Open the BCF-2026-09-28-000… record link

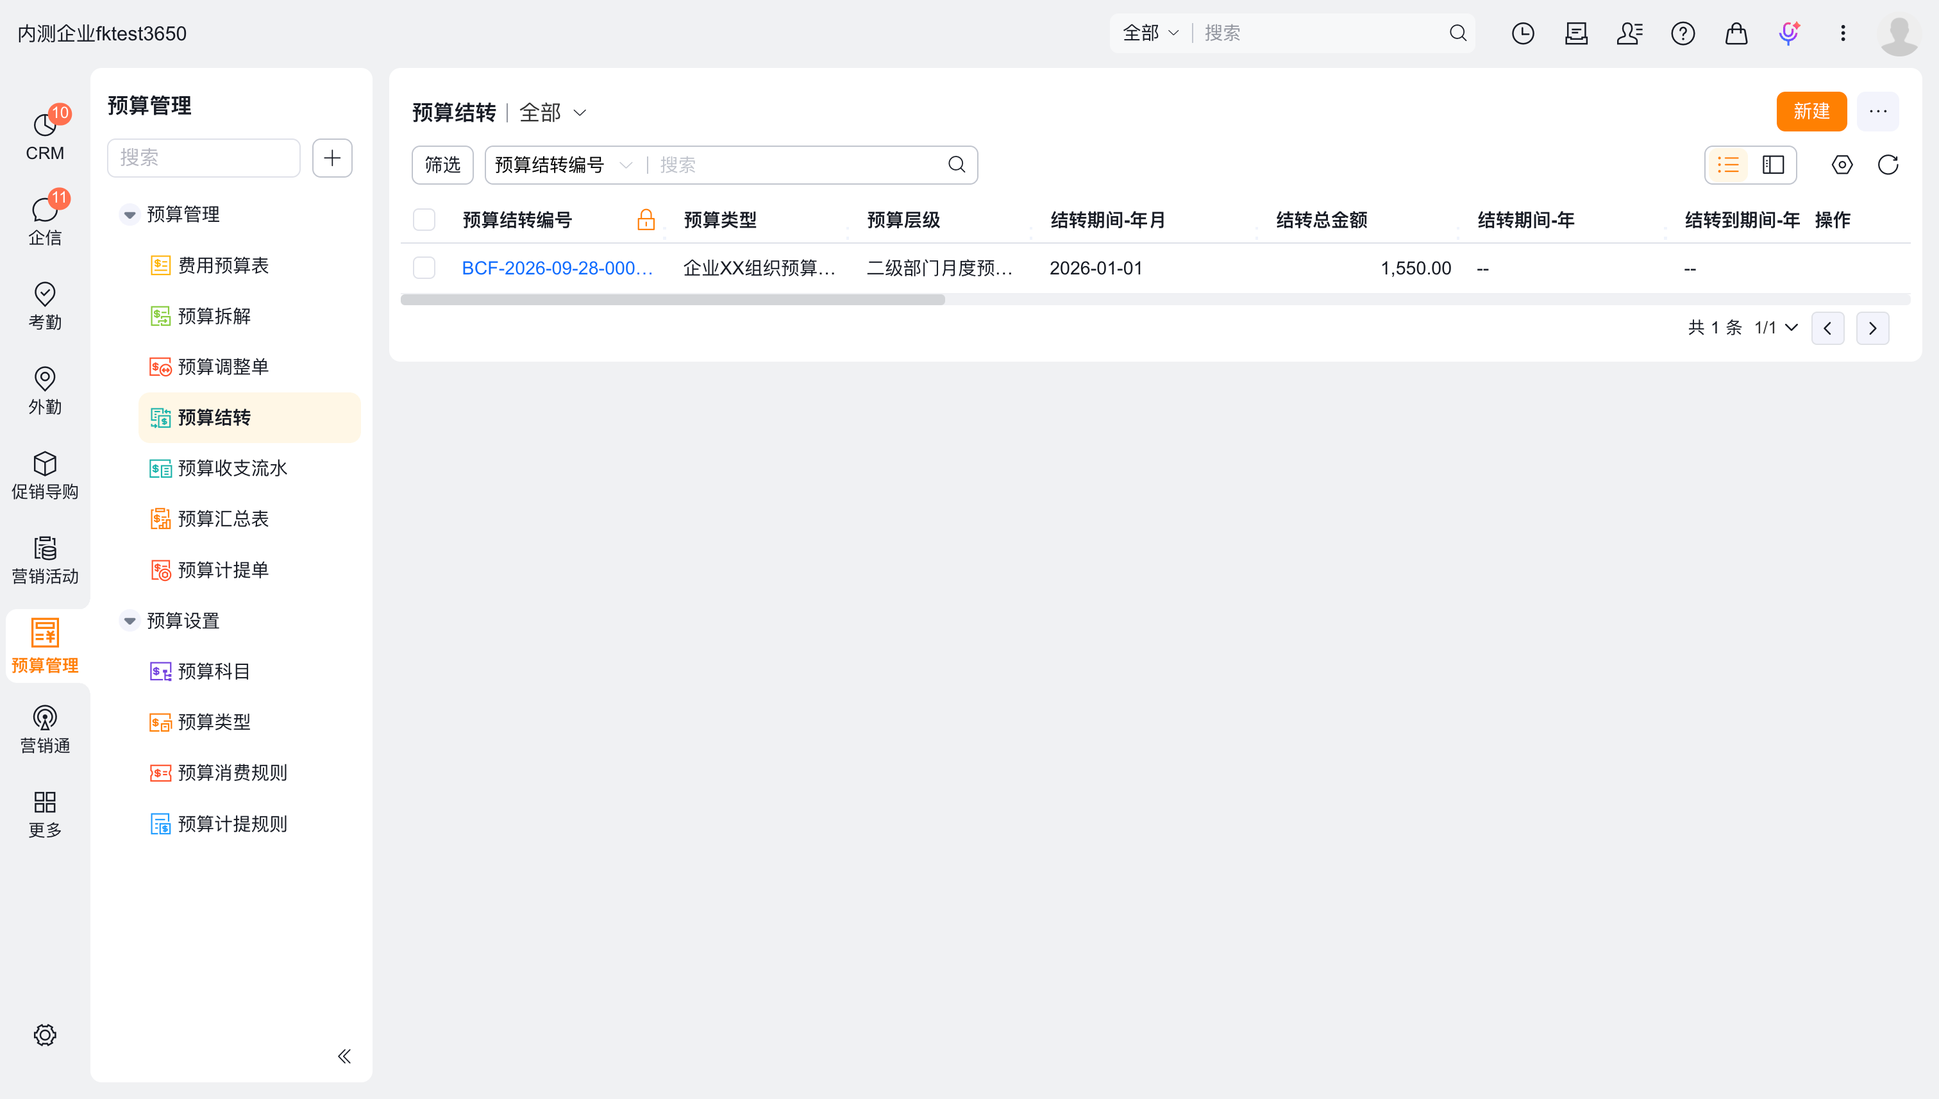pos(557,268)
